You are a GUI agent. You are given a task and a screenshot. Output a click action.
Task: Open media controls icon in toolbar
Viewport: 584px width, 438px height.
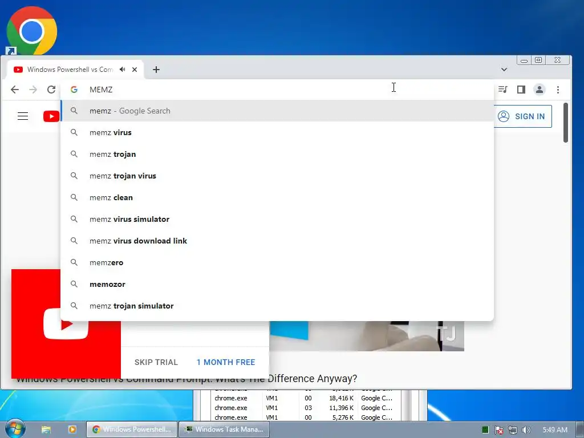point(503,90)
